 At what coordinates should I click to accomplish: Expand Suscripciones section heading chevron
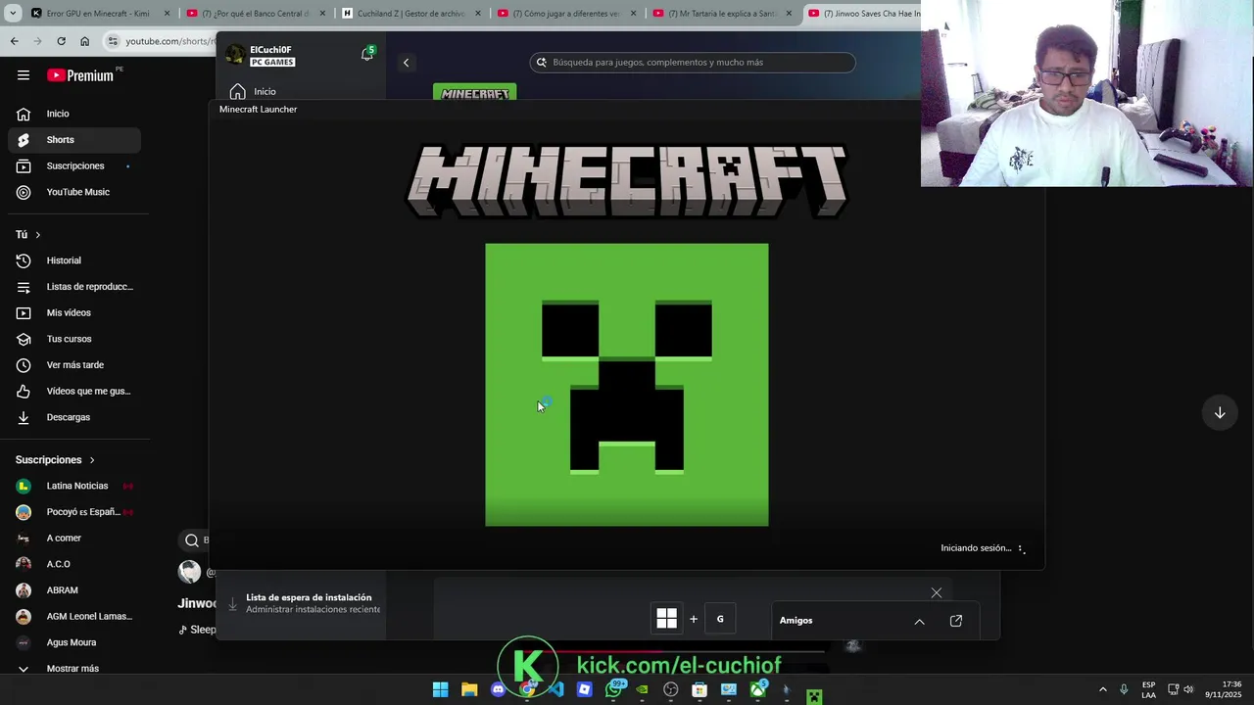point(92,460)
